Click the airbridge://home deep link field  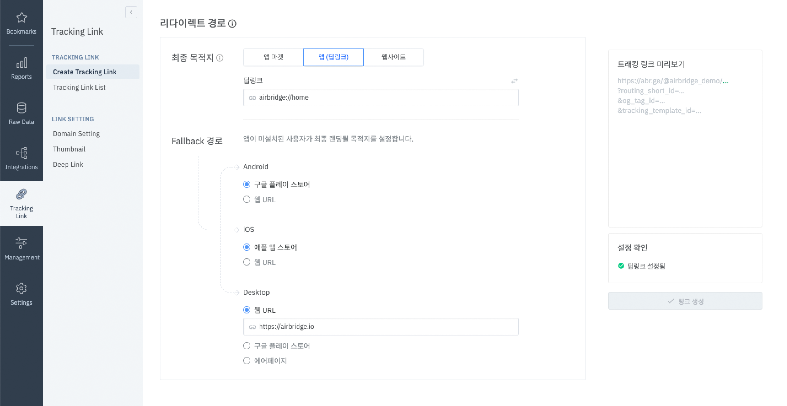380,98
